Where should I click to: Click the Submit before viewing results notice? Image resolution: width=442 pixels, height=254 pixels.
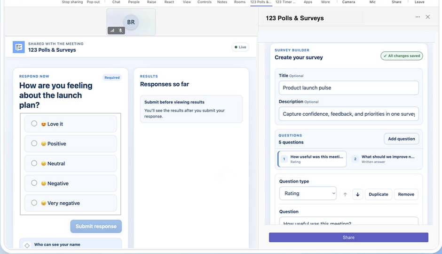pyautogui.click(x=191, y=109)
